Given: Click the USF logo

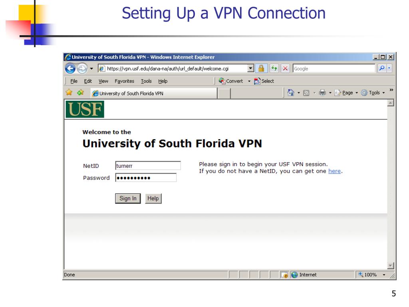Looking at the screenshot, I should (85, 110).
